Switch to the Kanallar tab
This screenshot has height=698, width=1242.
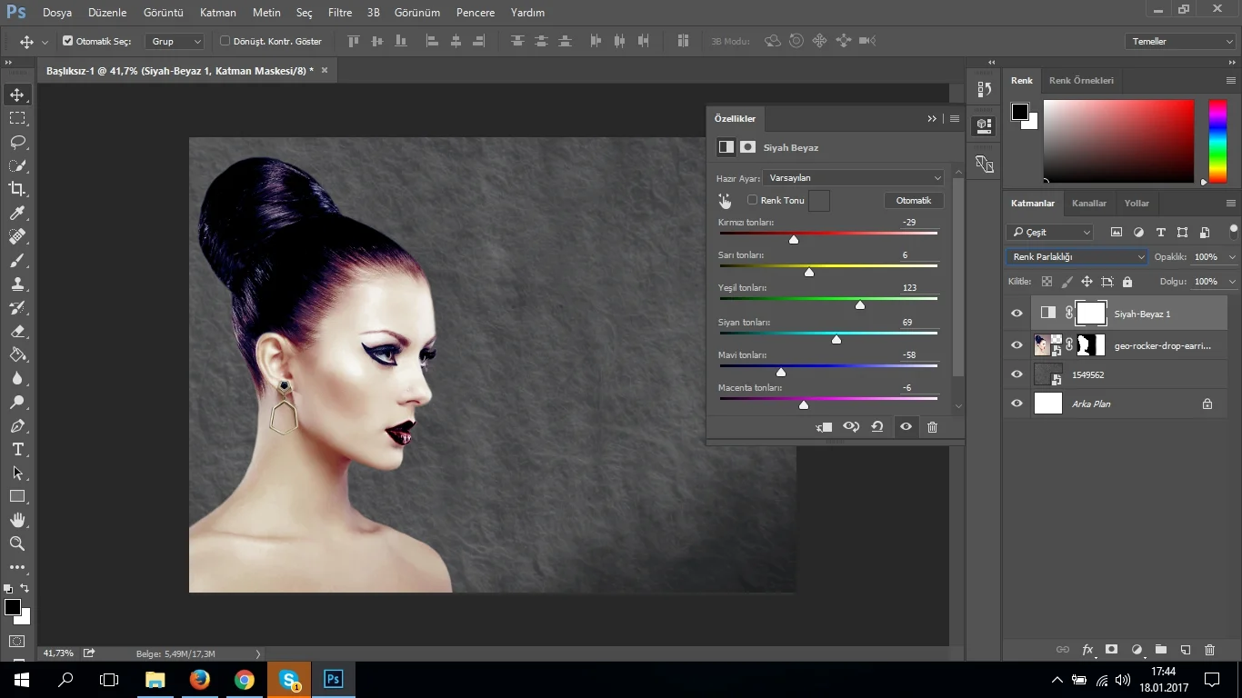click(x=1089, y=204)
